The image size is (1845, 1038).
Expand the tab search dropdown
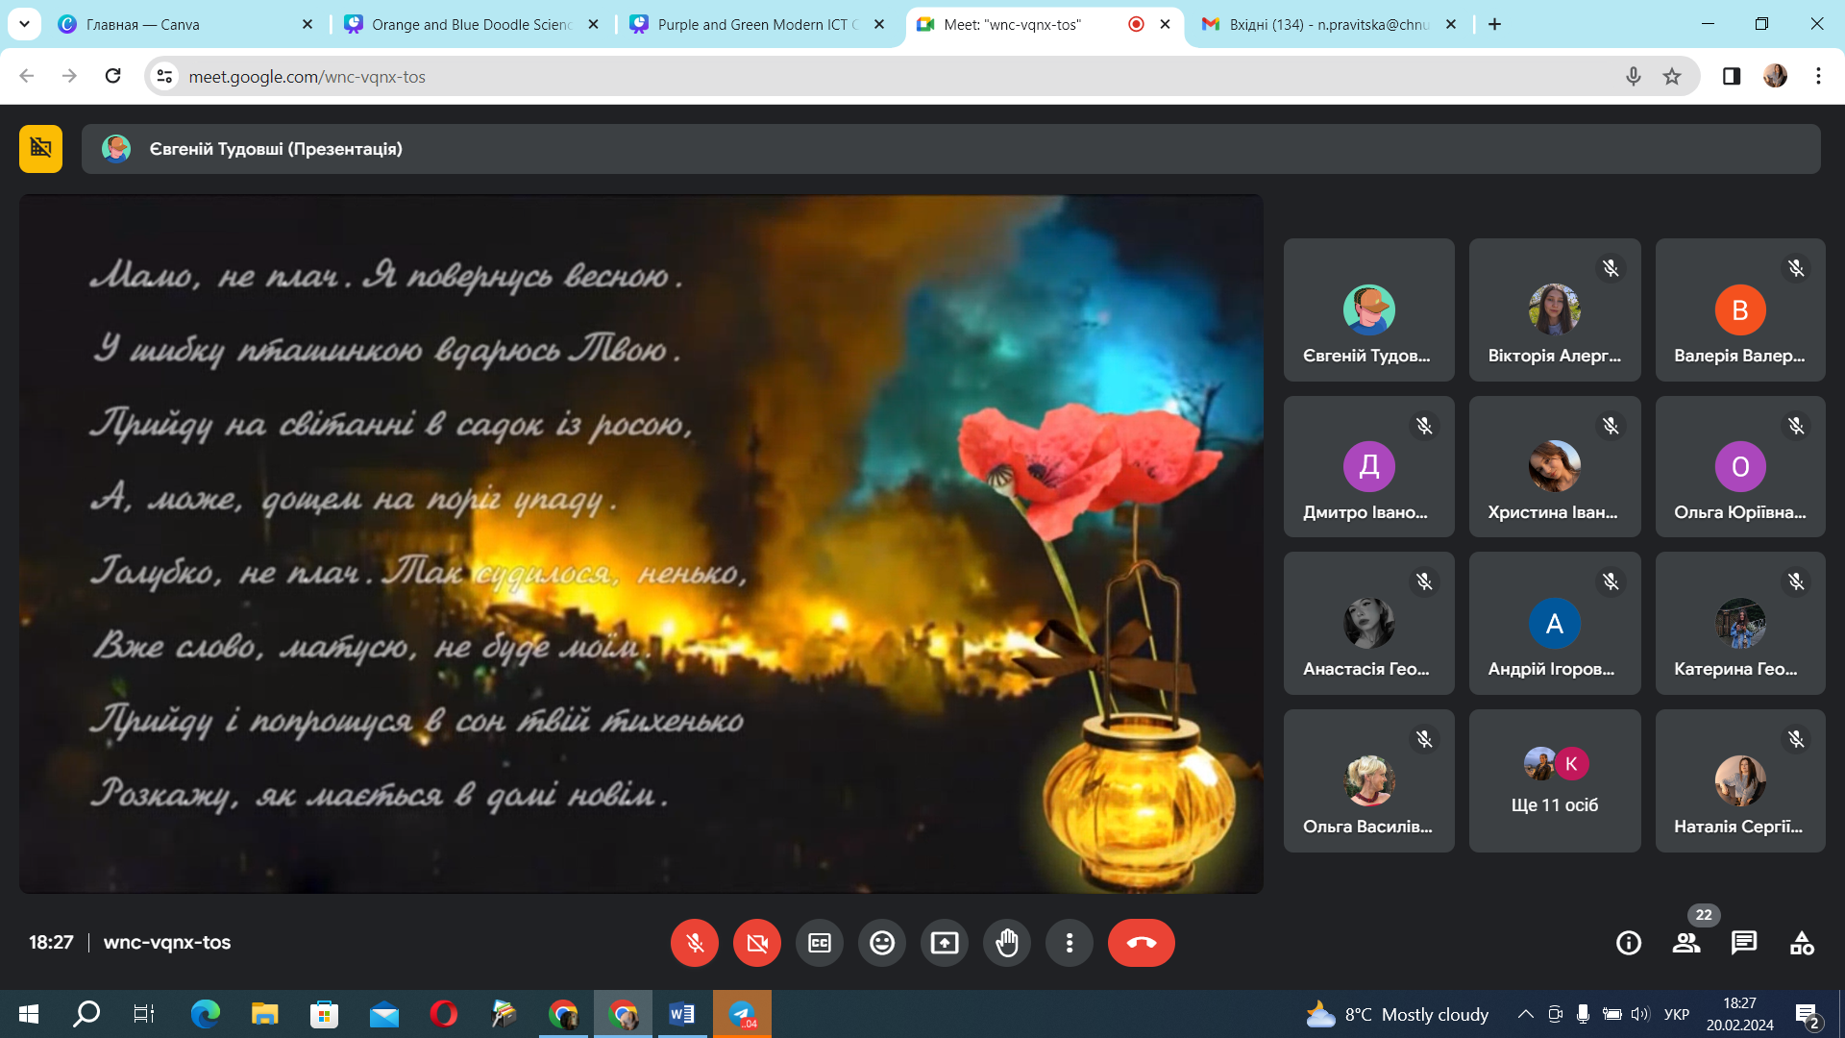[x=24, y=25]
